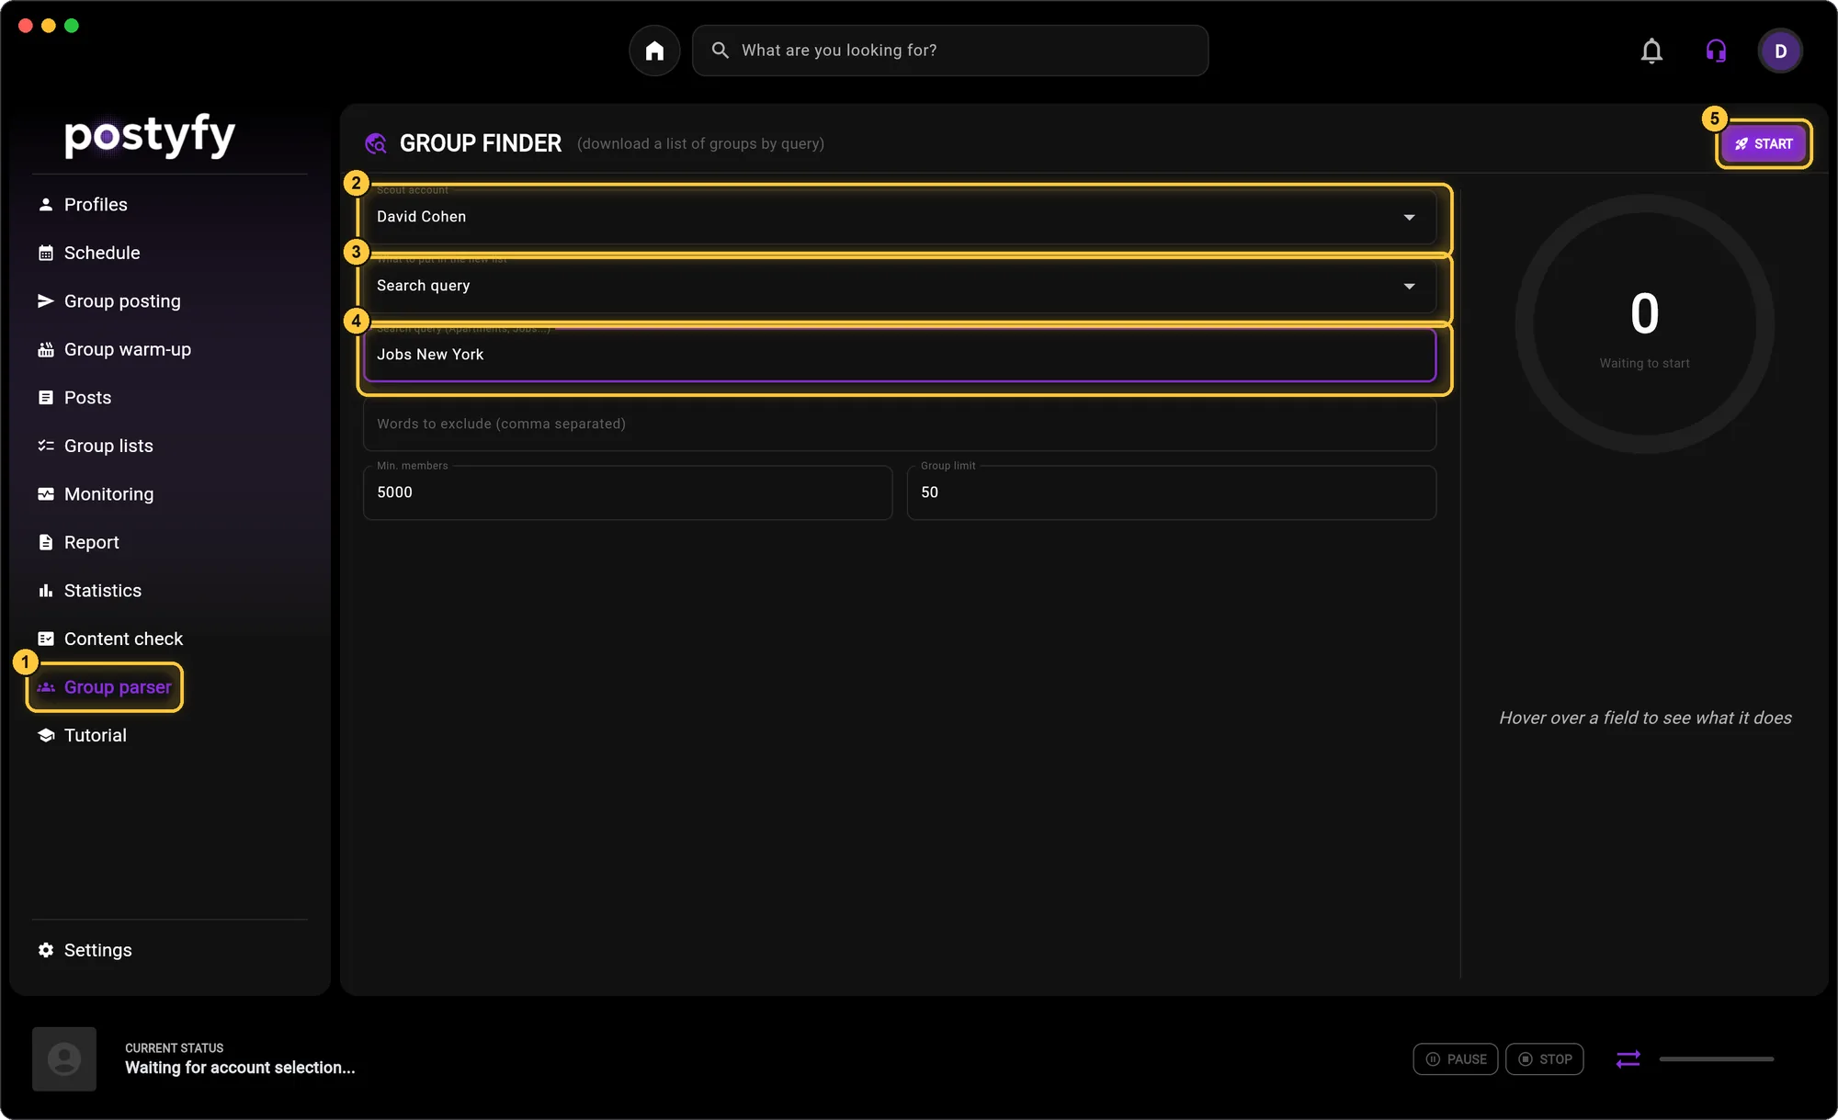Click the Settings gear icon in the sidebar
Image resolution: width=1838 pixels, height=1120 pixels.
click(x=45, y=950)
